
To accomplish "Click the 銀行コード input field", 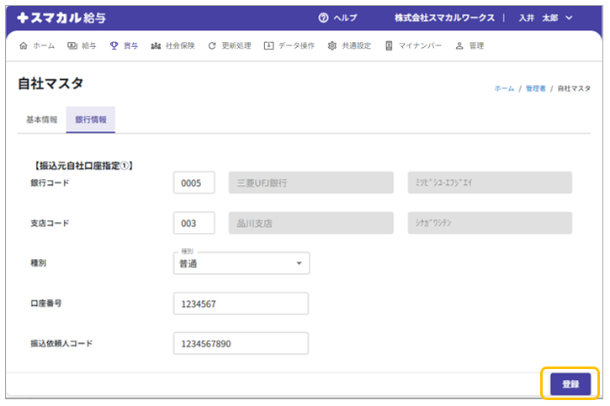I will (x=194, y=182).
